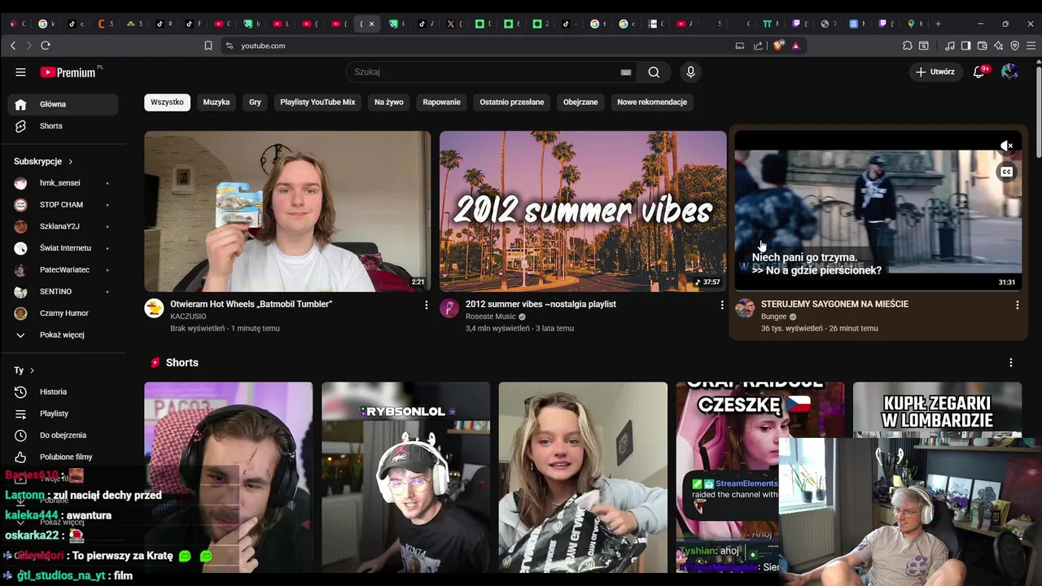Open KACZUSIO channel avatar
Image resolution: width=1042 pixels, height=586 pixels.
coord(154,308)
